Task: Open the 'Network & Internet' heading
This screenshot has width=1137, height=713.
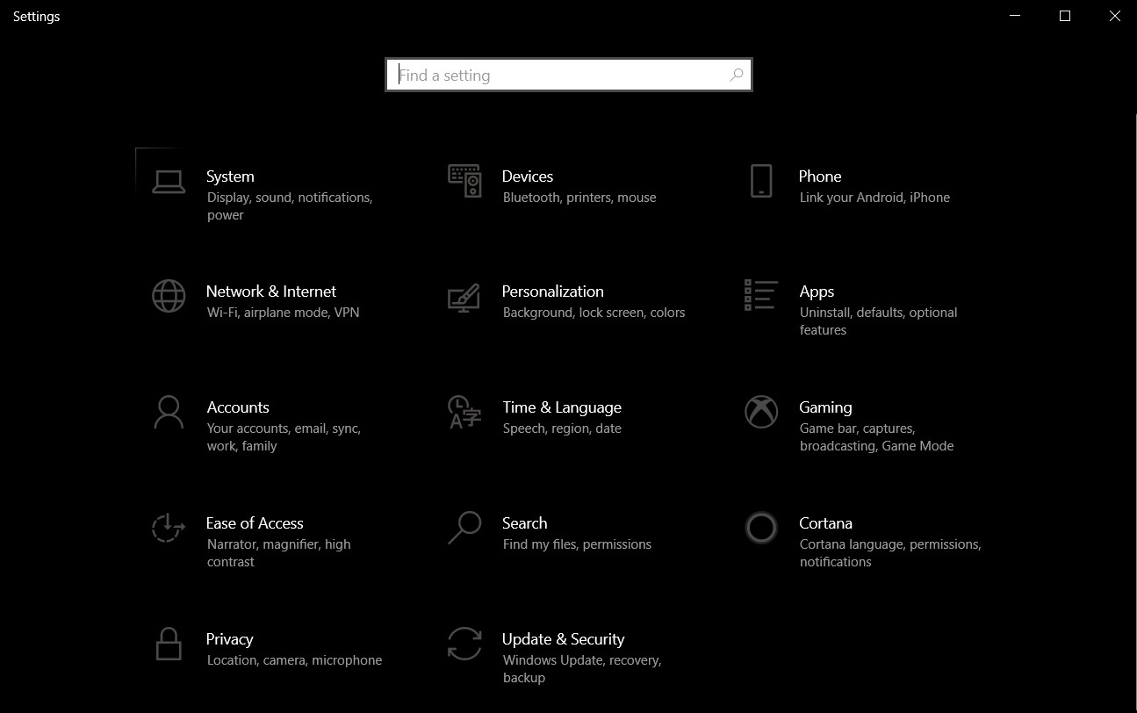Action: click(x=271, y=292)
